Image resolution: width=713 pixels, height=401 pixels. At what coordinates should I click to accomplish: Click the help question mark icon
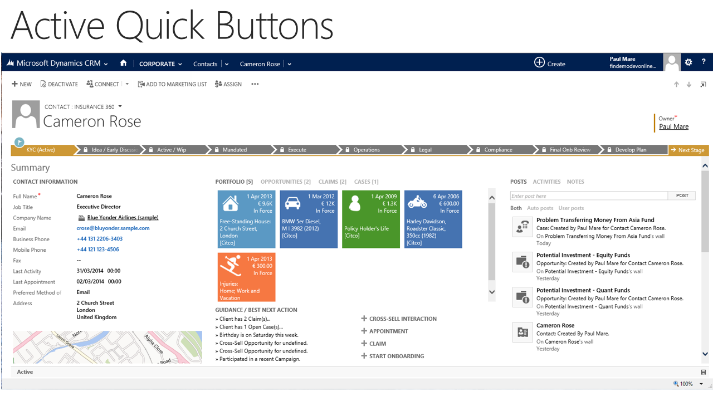tap(704, 62)
